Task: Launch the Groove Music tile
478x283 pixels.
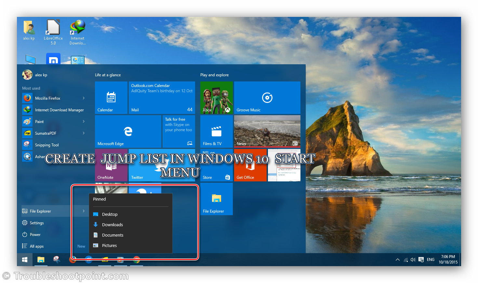Action: [x=267, y=98]
